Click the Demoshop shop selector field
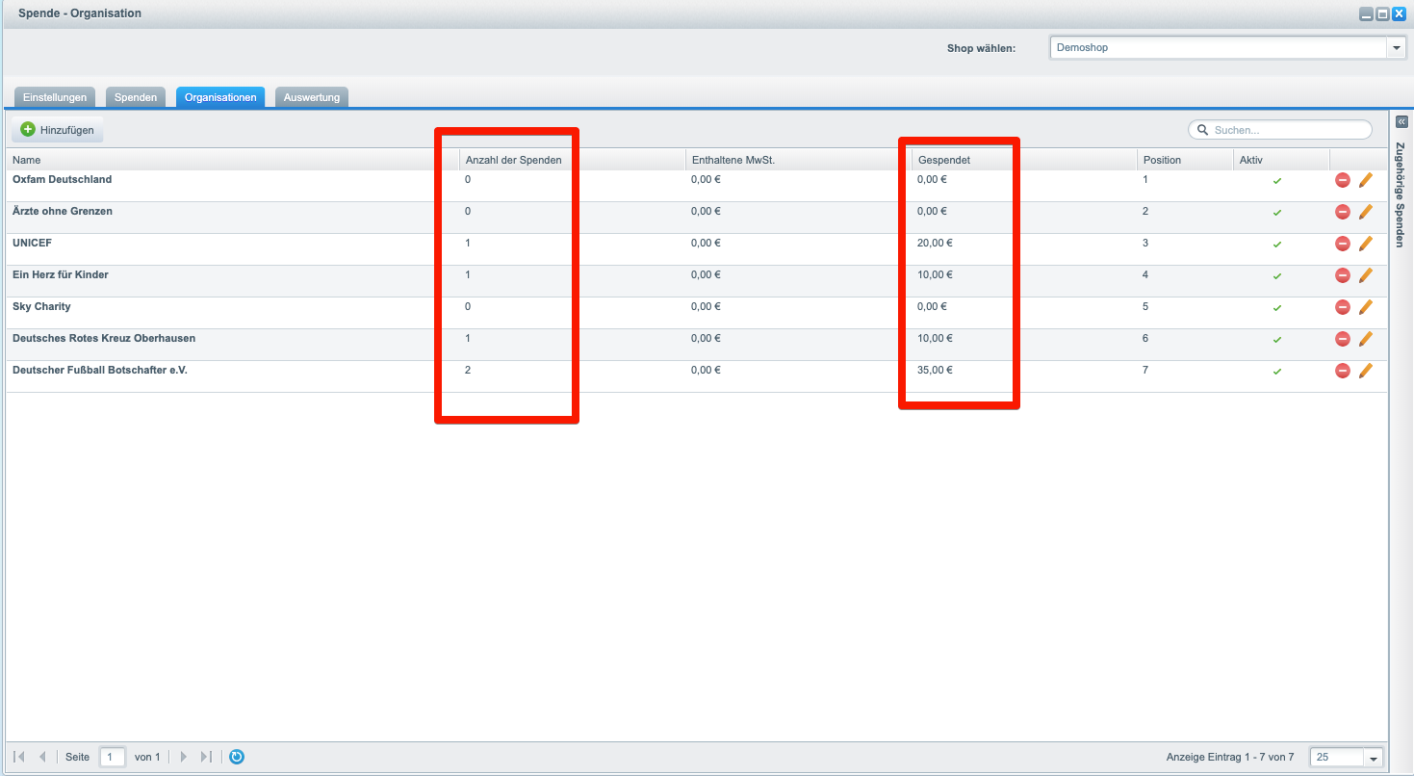Viewport: 1414px width, 776px height. 1218,48
